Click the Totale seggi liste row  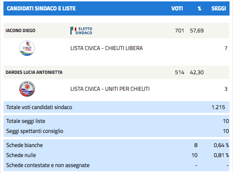coord(116,121)
